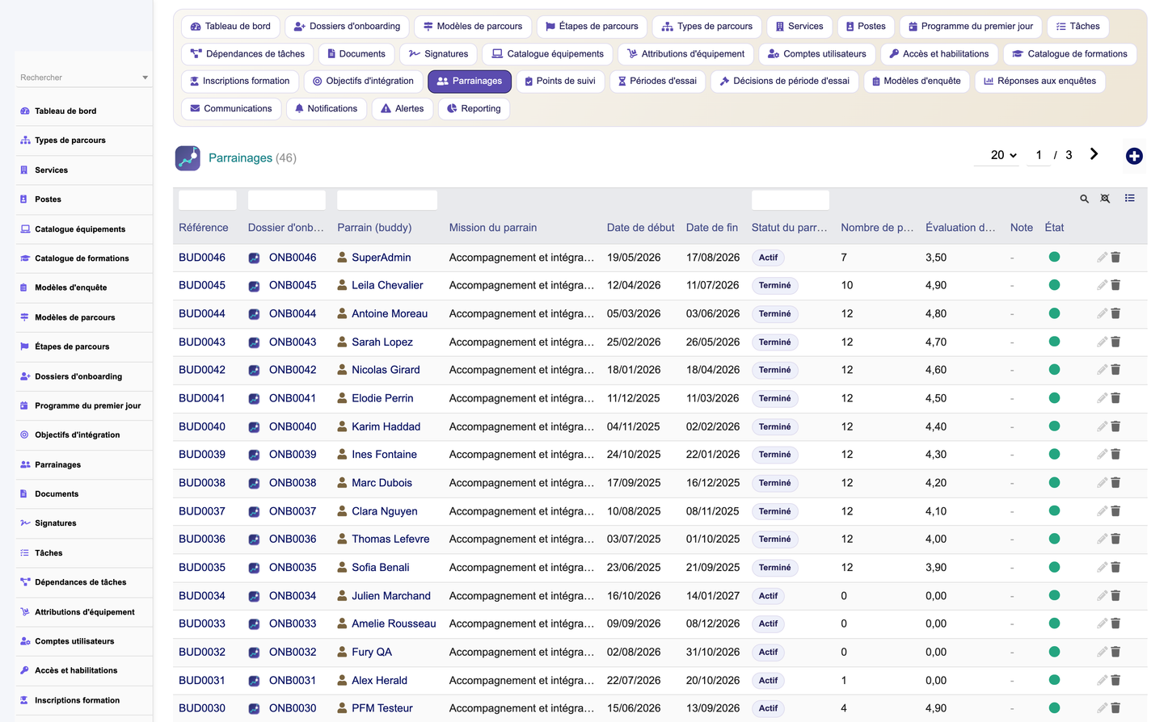Image resolution: width=1168 pixels, height=722 pixels.
Task: Click the Parrain (buddy) filter input
Action: (387, 200)
